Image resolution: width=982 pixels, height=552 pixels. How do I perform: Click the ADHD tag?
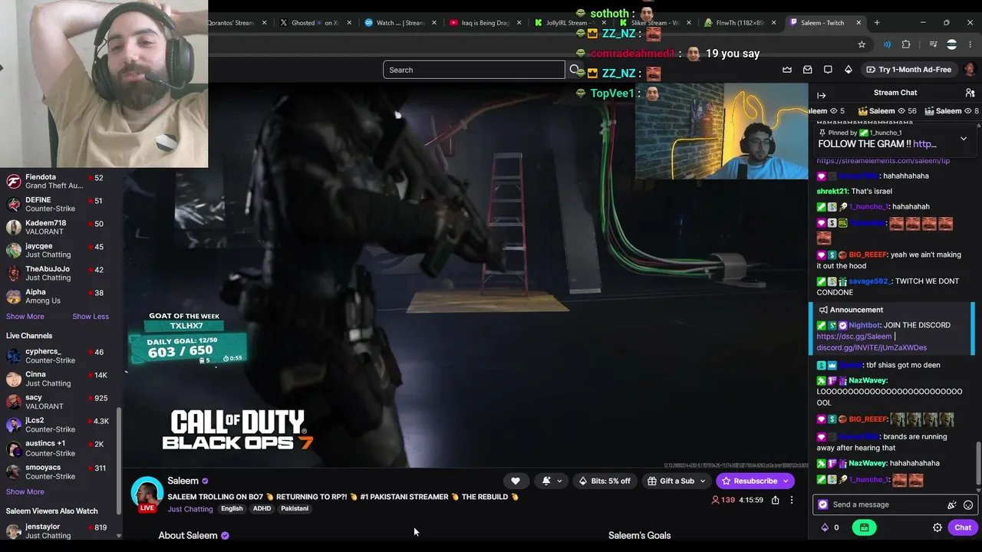point(262,509)
